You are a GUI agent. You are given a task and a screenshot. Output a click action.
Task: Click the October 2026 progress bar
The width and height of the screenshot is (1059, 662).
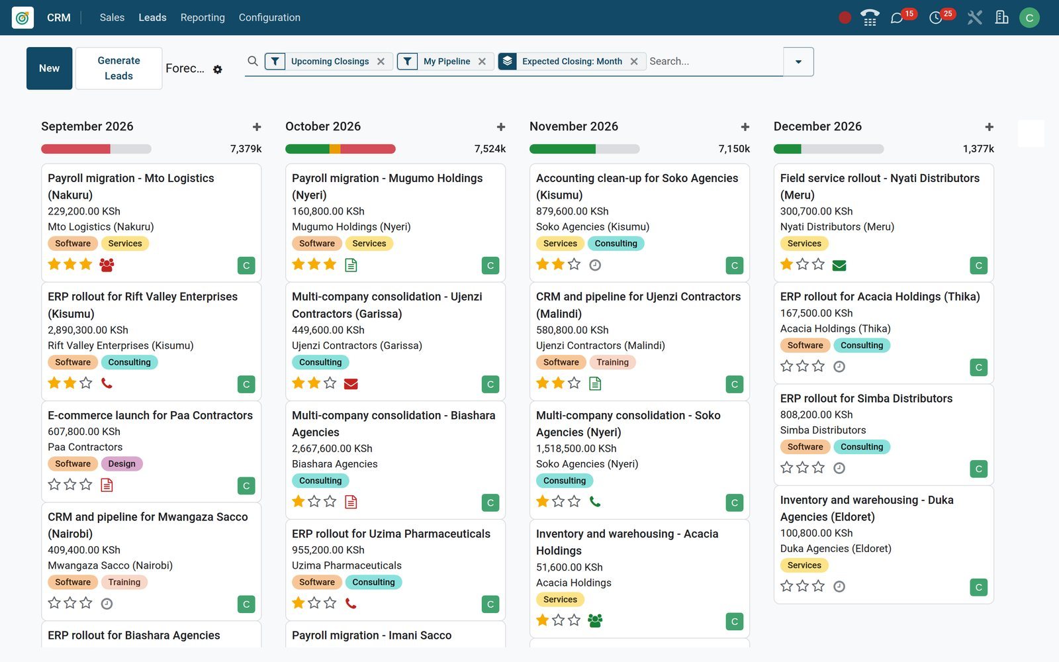click(x=340, y=149)
